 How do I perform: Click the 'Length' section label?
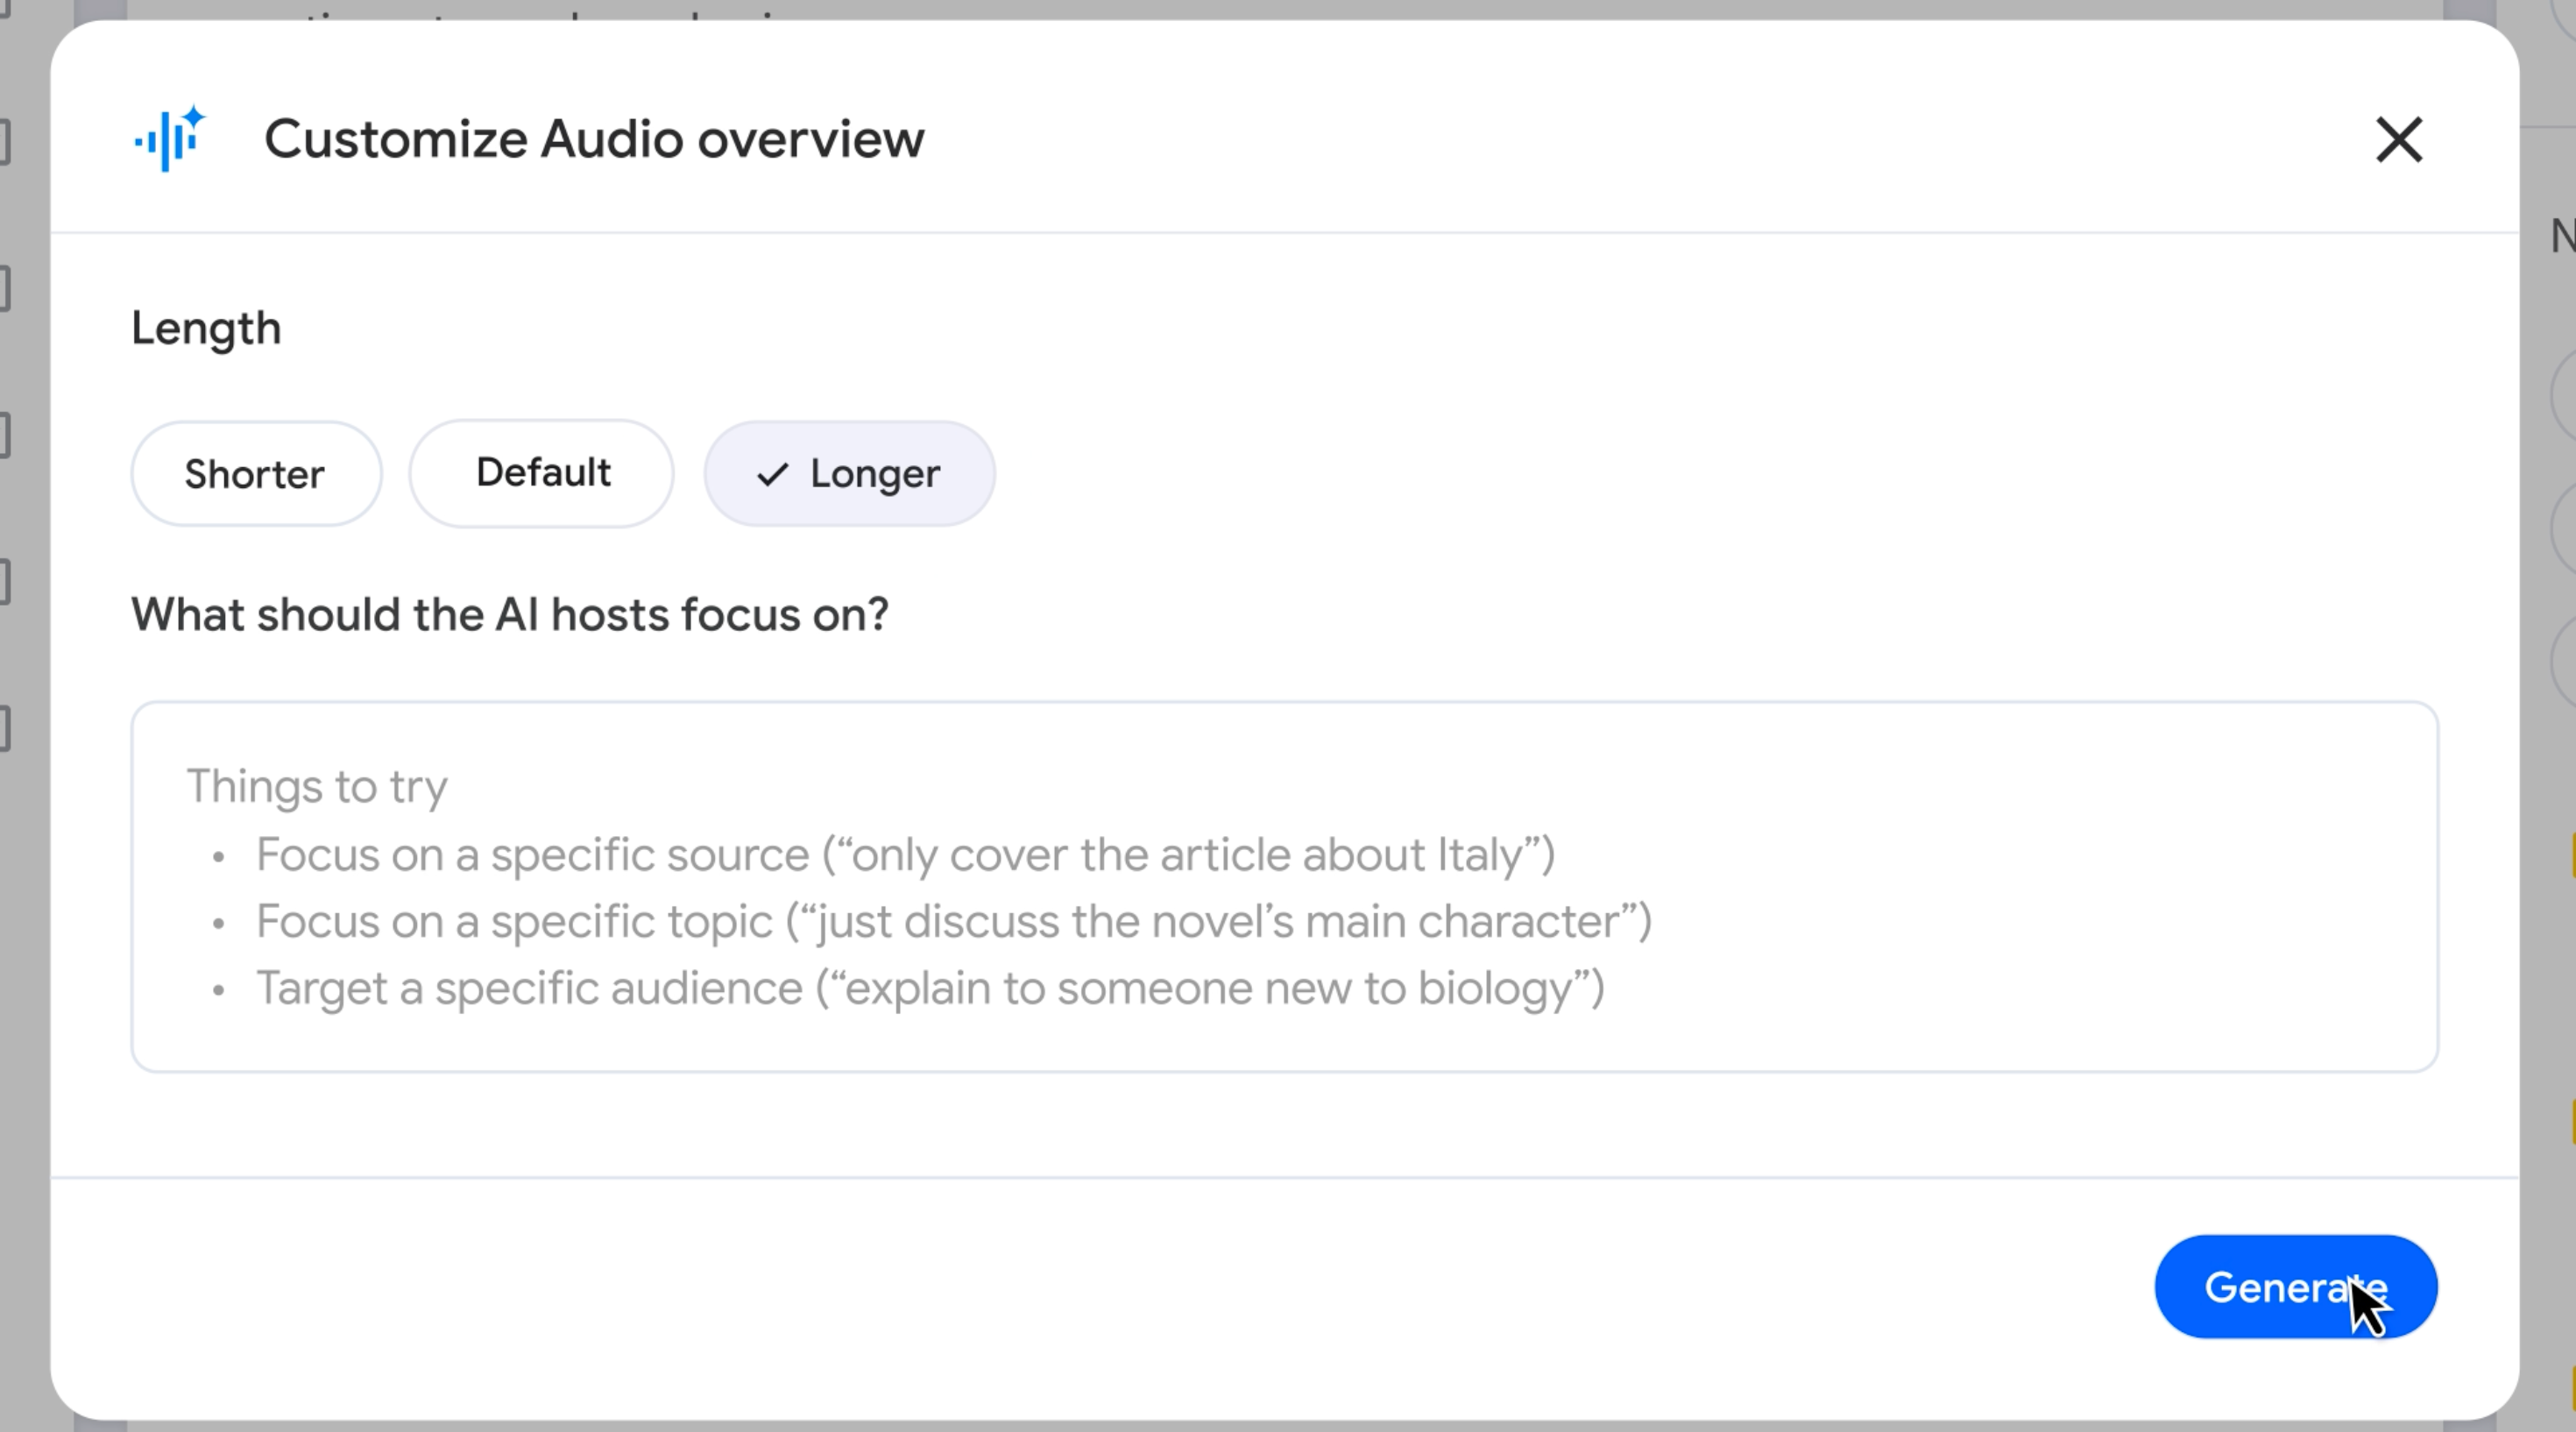(x=206, y=329)
